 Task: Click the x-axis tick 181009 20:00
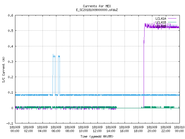(152, 129)
